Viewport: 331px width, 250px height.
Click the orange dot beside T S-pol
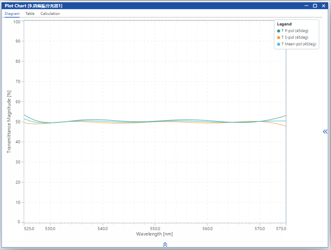pos(278,37)
